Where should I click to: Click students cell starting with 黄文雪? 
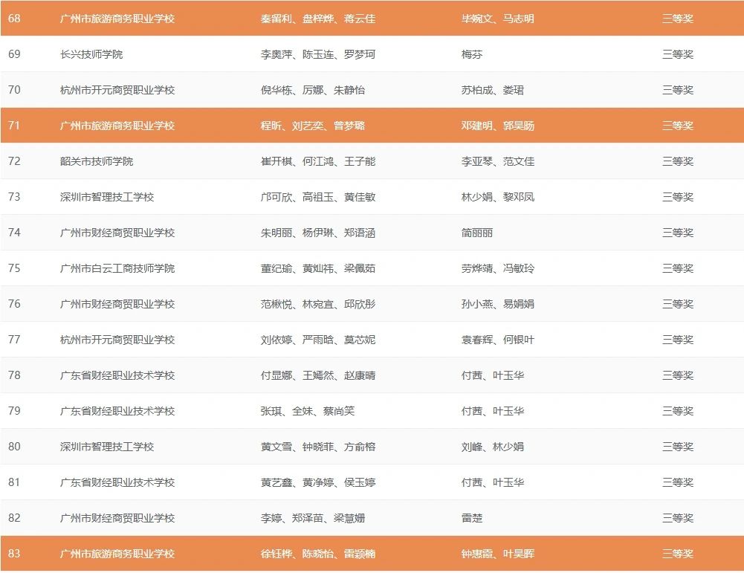[318, 447]
